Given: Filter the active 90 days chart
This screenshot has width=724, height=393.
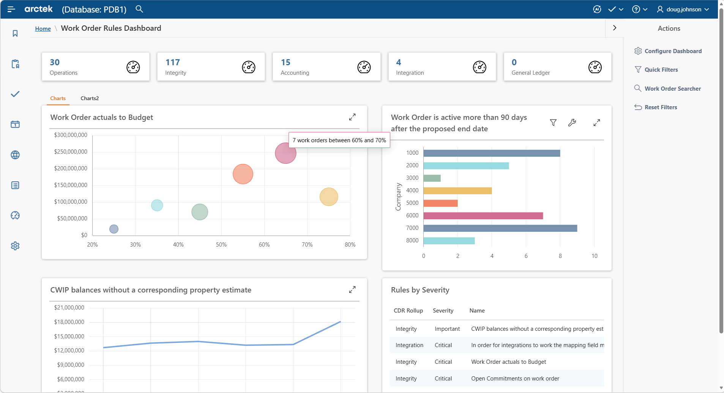Looking at the screenshot, I should coord(553,123).
